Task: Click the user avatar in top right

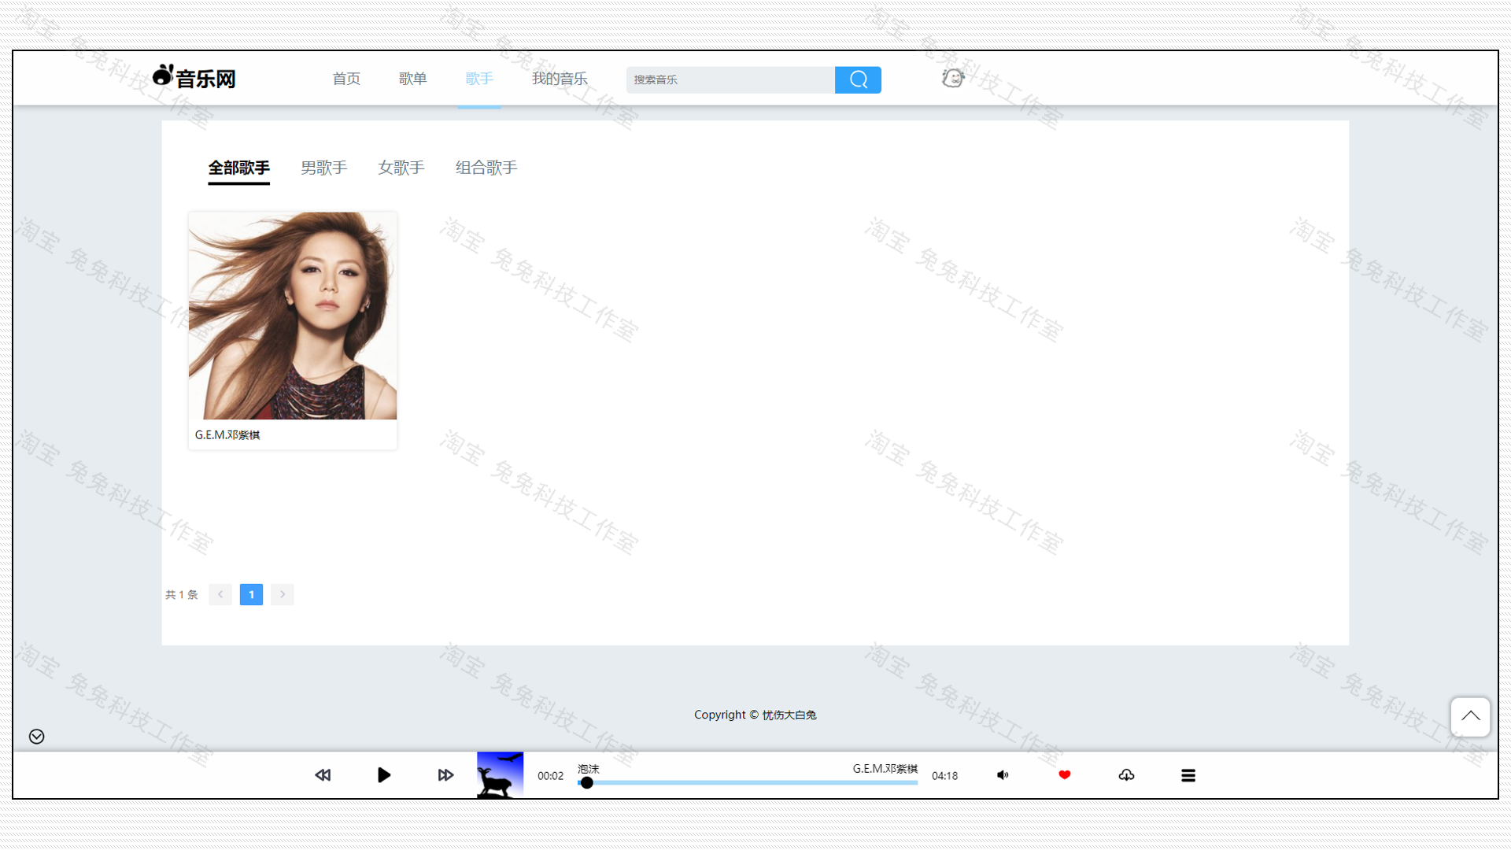Action: [x=952, y=78]
